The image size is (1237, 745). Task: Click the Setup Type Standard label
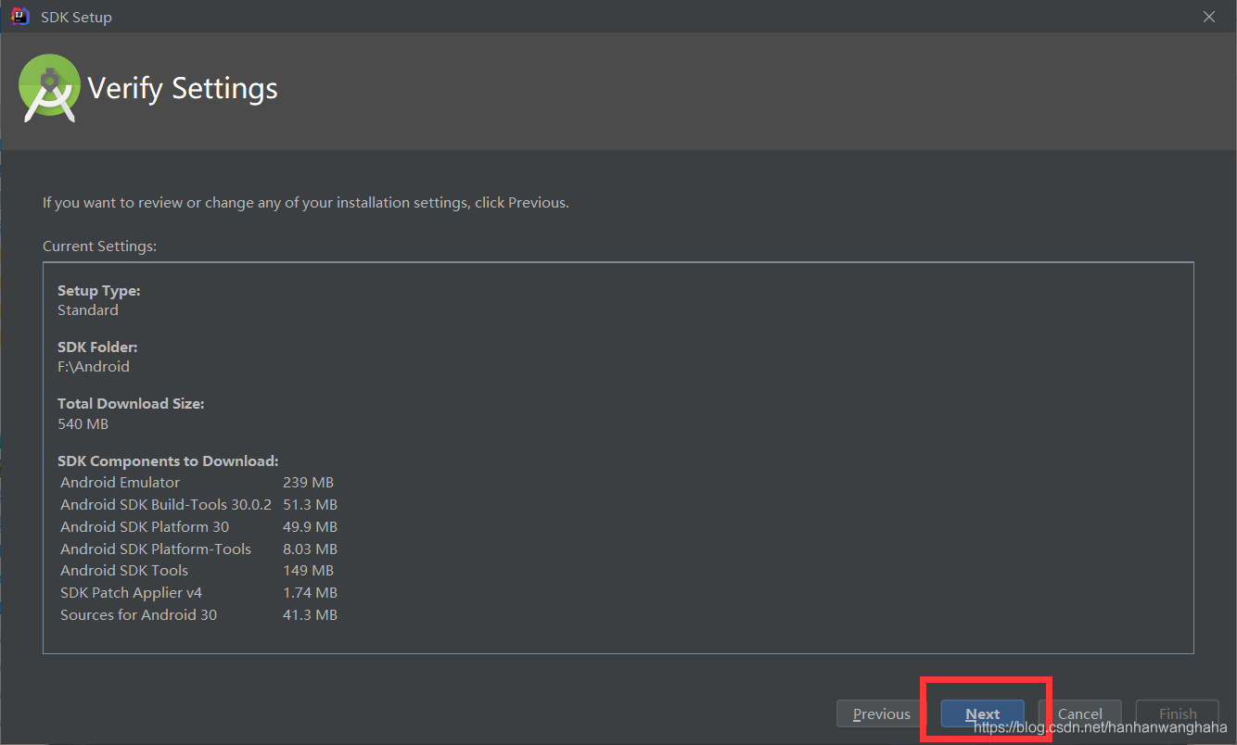[x=88, y=309]
